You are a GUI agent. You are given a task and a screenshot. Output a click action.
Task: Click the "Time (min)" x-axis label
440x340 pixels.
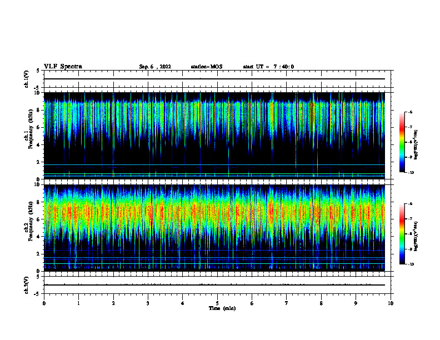[222, 308]
